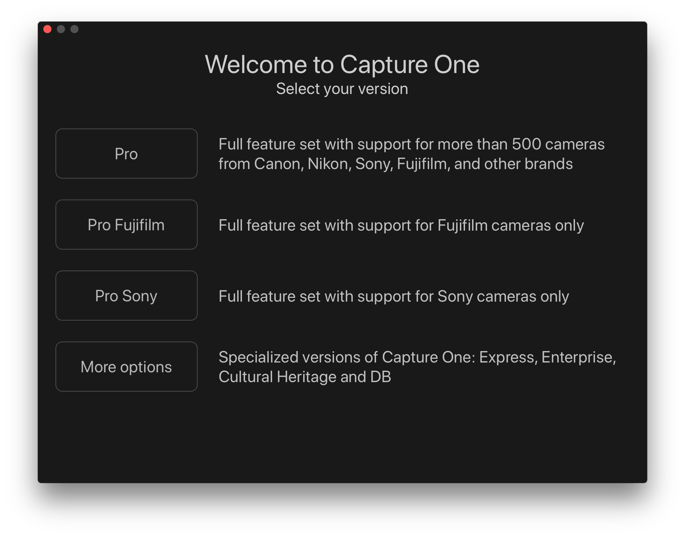Click the gray minimize window button
Screen dimensions: 685x537
pyautogui.click(x=61, y=29)
